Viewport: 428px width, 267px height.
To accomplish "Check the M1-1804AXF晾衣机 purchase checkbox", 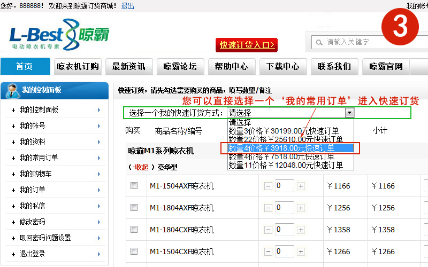I will point(134,208).
